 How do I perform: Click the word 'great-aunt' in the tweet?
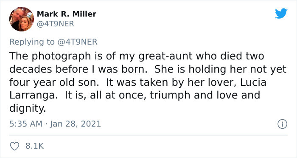(x=165, y=56)
